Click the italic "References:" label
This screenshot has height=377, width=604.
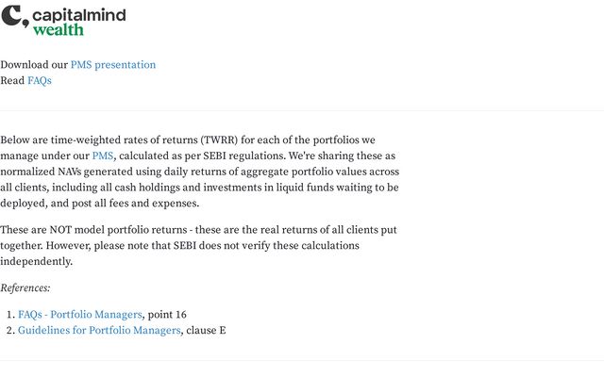click(25, 288)
